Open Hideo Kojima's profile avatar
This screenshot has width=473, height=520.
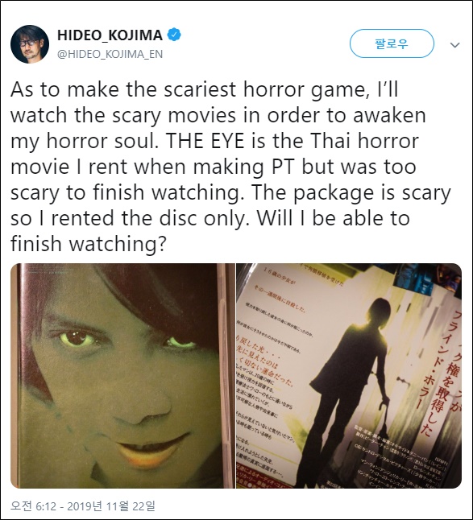tap(30, 43)
